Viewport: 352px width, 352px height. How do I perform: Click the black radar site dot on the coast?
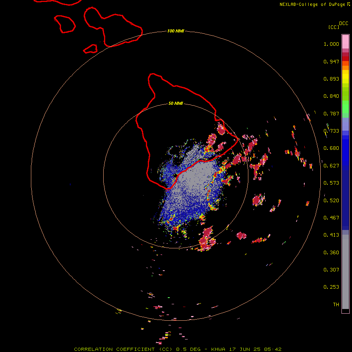tap(175, 175)
